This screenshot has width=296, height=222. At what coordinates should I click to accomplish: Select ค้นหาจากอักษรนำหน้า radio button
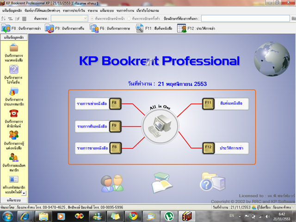pyautogui.click(x=92, y=18)
